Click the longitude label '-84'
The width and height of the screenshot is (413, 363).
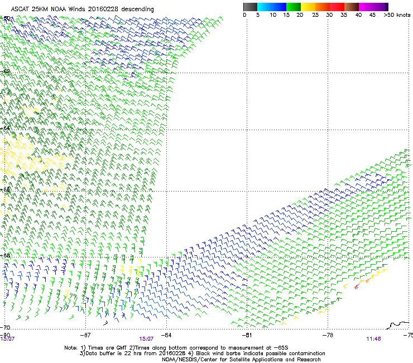pyautogui.click(x=166, y=335)
